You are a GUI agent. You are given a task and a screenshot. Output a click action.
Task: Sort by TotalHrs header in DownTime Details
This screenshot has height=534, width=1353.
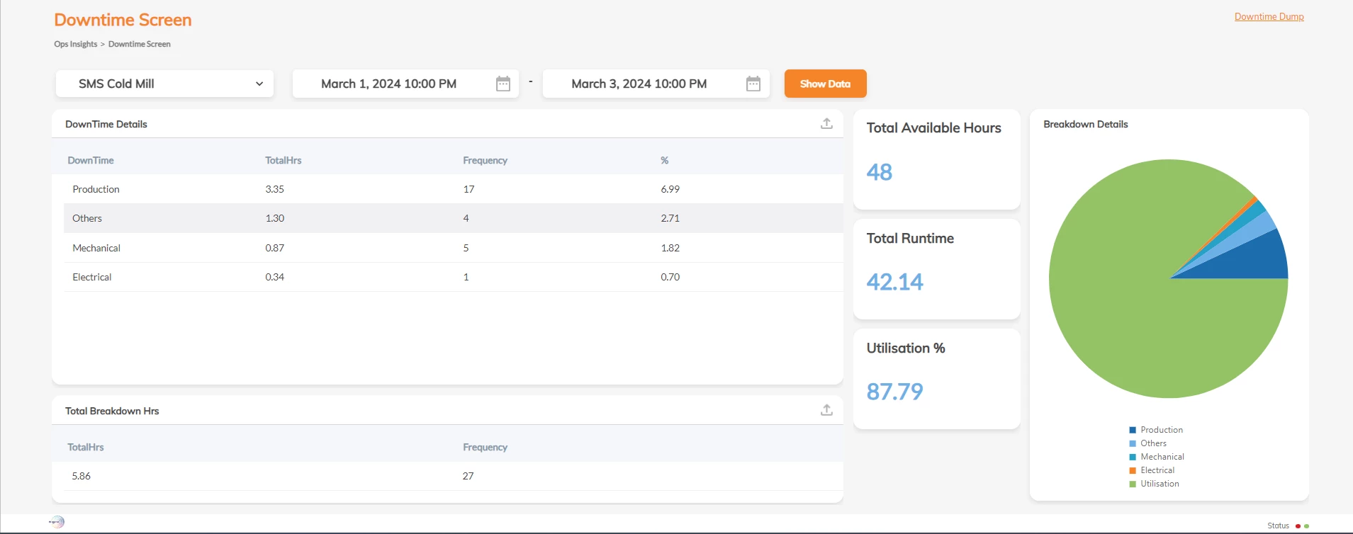[x=283, y=160]
